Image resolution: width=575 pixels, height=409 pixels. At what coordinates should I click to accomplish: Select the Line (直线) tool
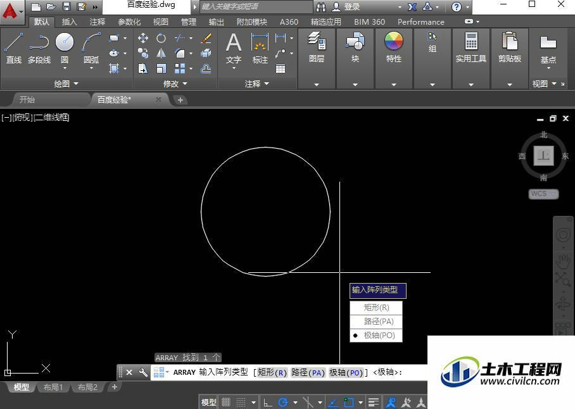pyautogui.click(x=14, y=47)
